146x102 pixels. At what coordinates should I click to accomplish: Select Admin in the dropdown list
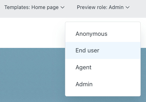103,84
